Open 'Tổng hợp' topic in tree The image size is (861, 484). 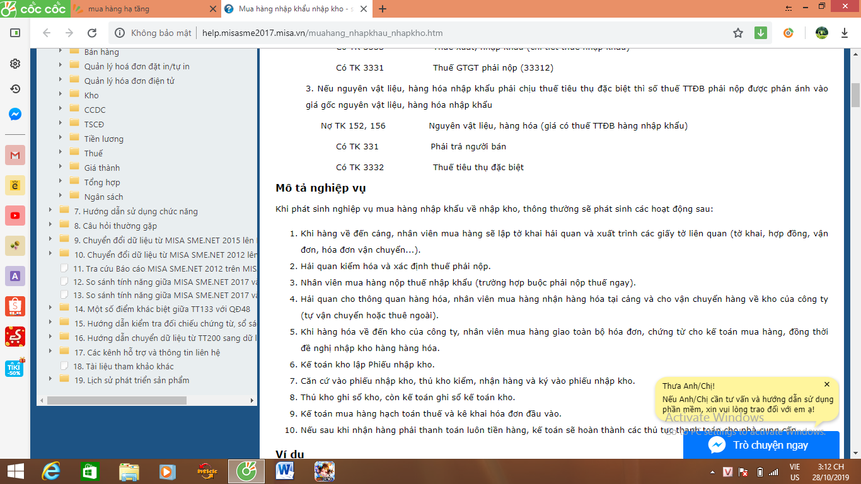(x=102, y=182)
